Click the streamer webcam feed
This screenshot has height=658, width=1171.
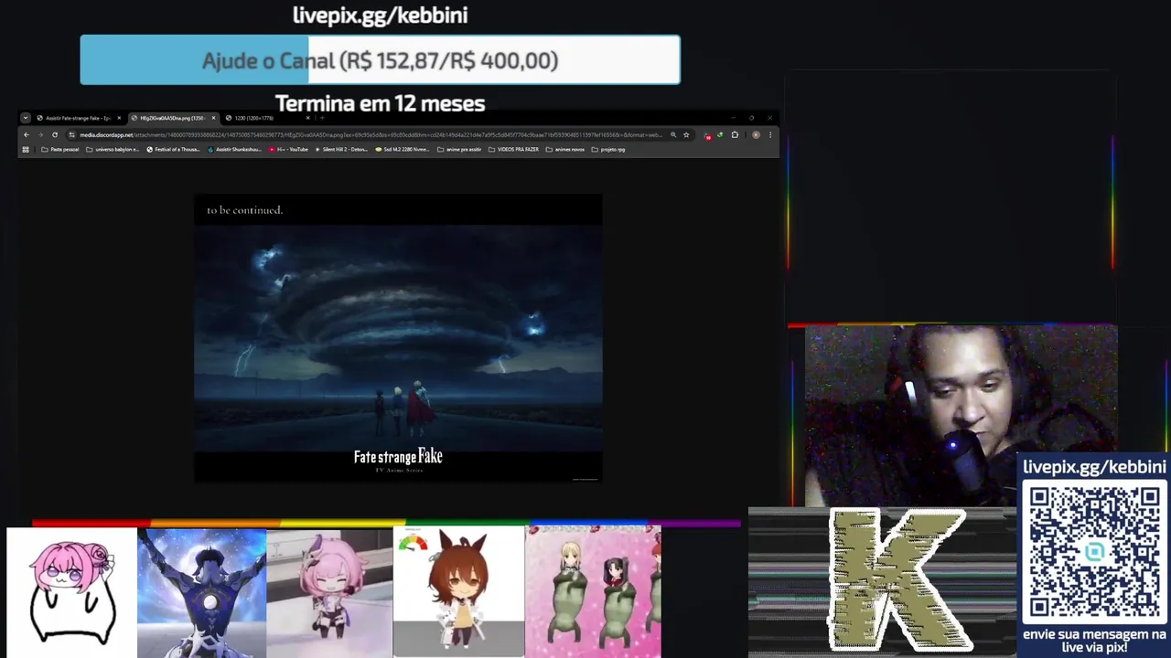coord(961,416)
